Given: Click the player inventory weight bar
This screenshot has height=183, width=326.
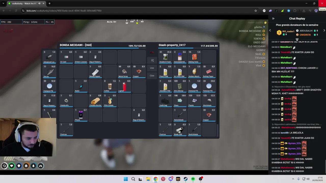Looking at the screenshot, I should click(103, 48).
